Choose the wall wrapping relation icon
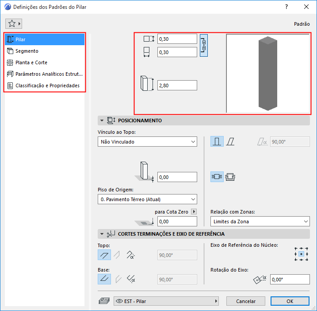The width and height of the screenshot is (317, 311). pos(217,177)
